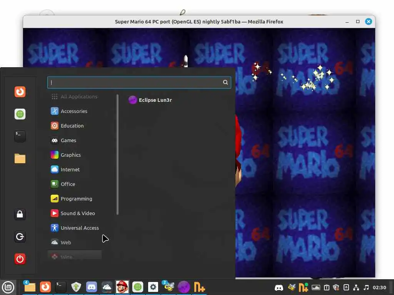Viewport: 394px width, 295px height.
Task: Open the sound music-note tray icon
Action: (x=366, y=287)
